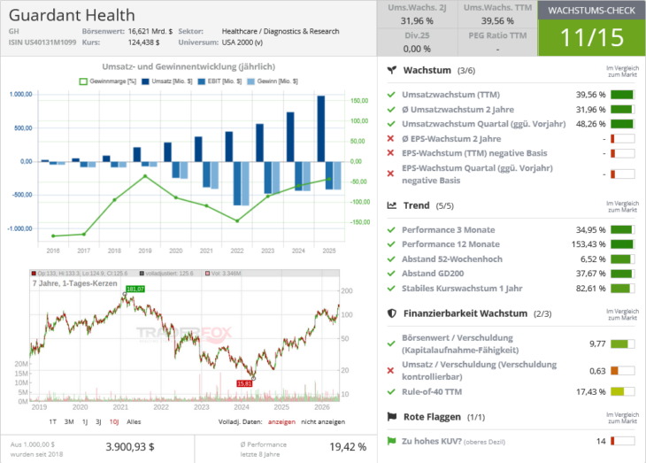Click the red X beside EPS-Wachstum Quartal

click(391, 174)
